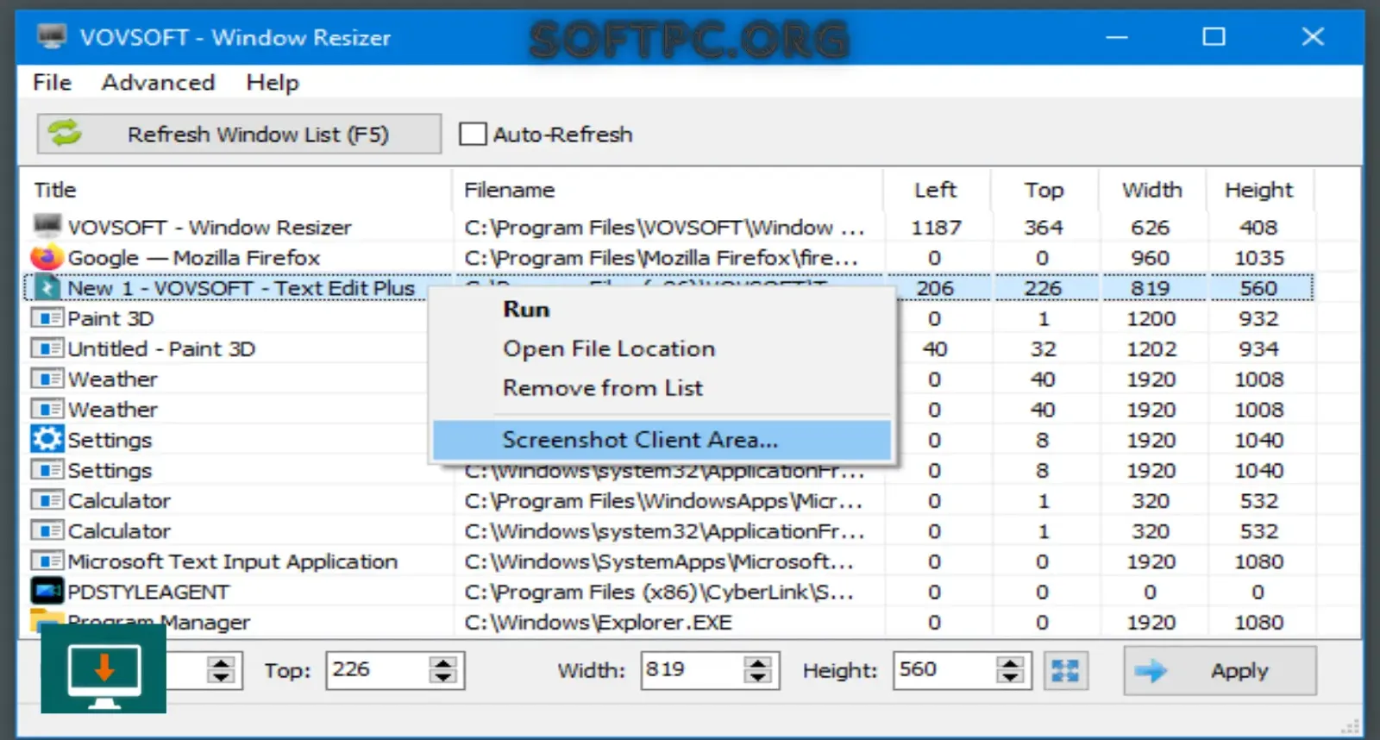Screen dimensions: 1380x740
Task: Click the Firefox icon in Google row
Action: (x=47, y=257)
